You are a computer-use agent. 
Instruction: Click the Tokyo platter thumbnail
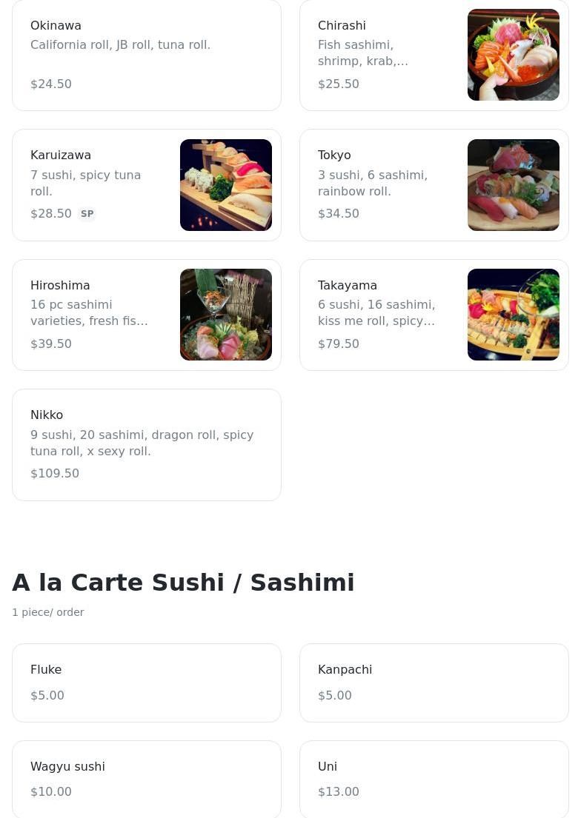[513, 185]
